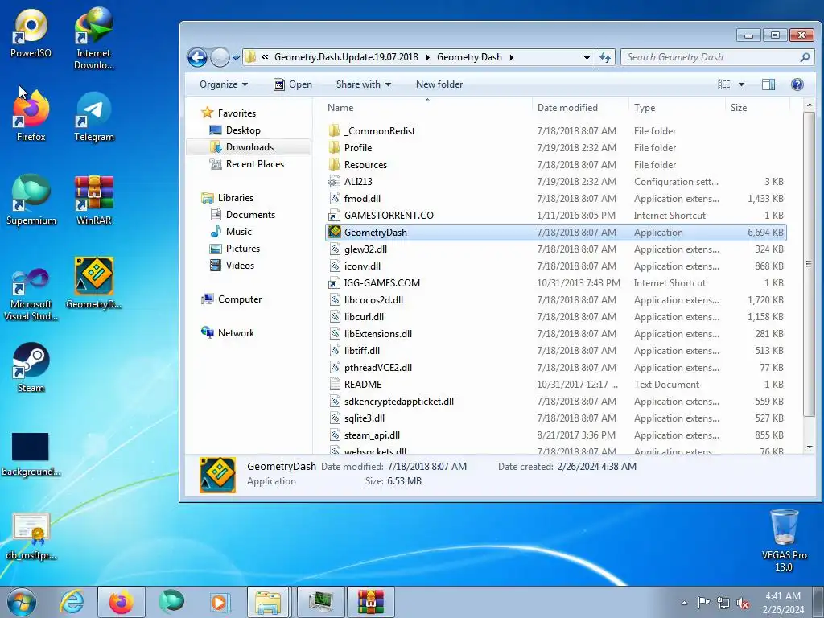Viewport: 824px width, 618px height.
Task: Select the db_msftpr certificate file on desktop
Action: pyautogui.click(x=31, y=536)
